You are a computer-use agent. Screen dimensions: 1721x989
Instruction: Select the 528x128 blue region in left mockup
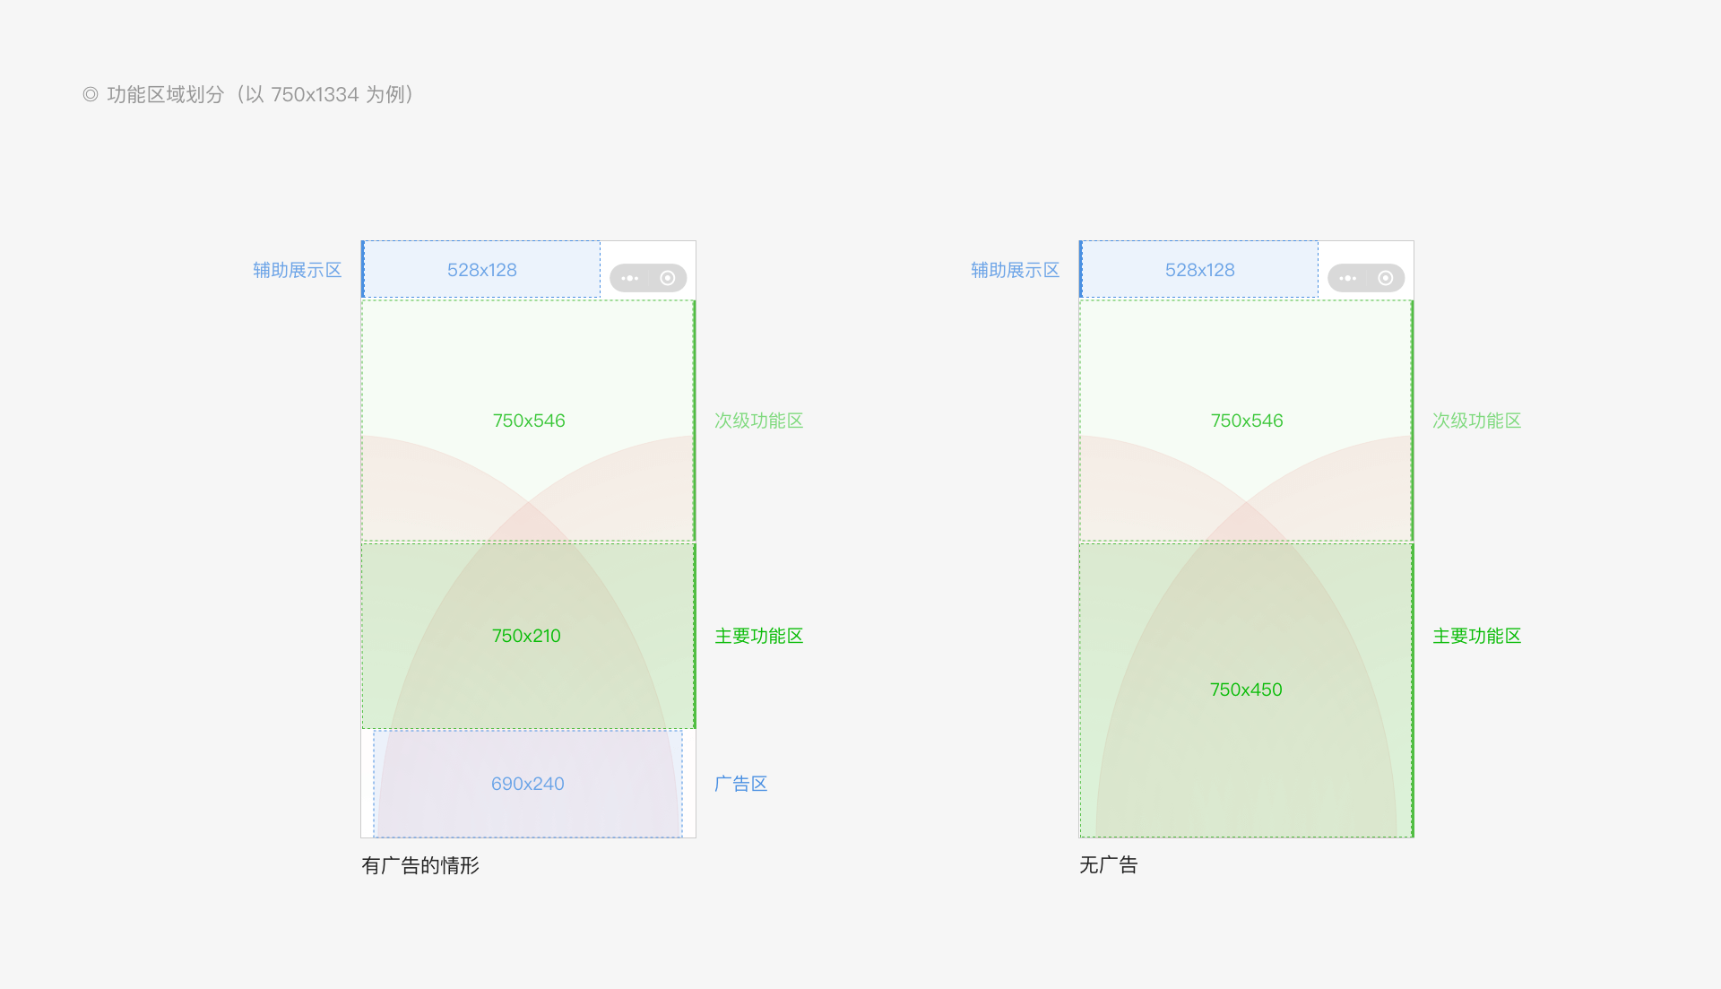click(481, 269)
